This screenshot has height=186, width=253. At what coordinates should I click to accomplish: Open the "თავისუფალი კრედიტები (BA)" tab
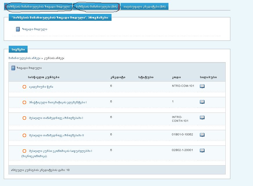pyautogui.click(x=144, y=7)
